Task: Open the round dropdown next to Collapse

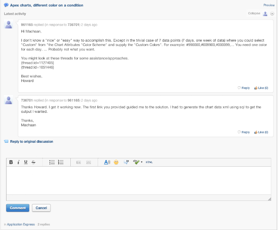Action: 272,13
